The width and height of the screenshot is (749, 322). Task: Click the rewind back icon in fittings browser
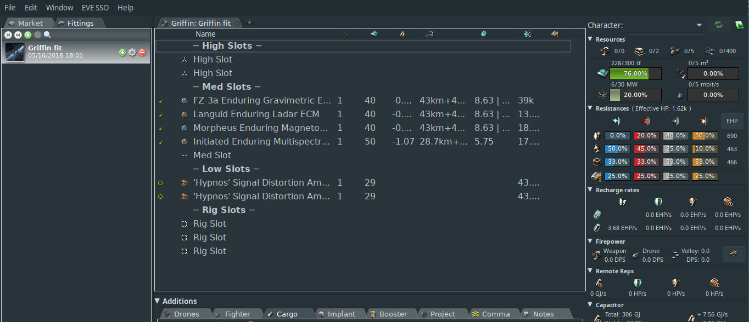coord(18,34)
